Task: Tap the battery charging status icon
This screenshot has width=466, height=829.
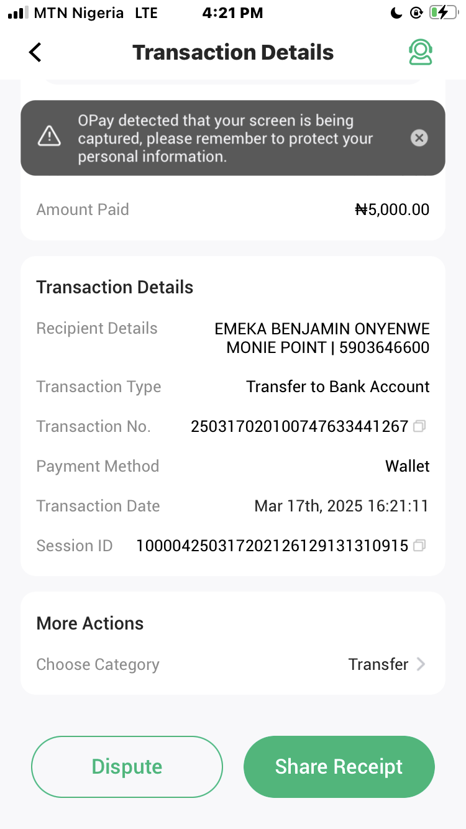Action: pyautogui.click(x=443, y=12)
